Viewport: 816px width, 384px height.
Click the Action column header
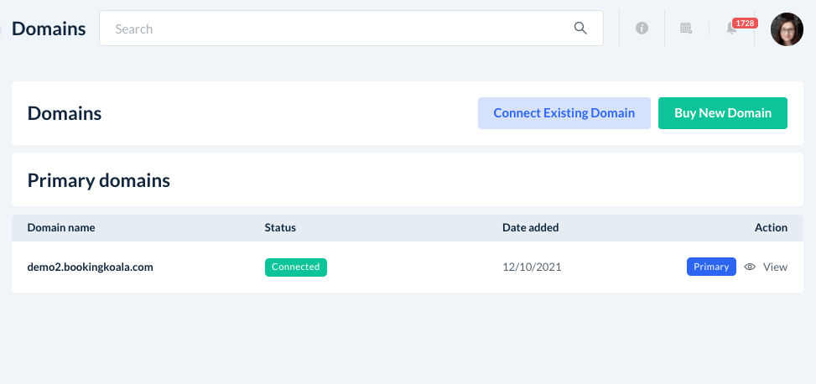771,227
